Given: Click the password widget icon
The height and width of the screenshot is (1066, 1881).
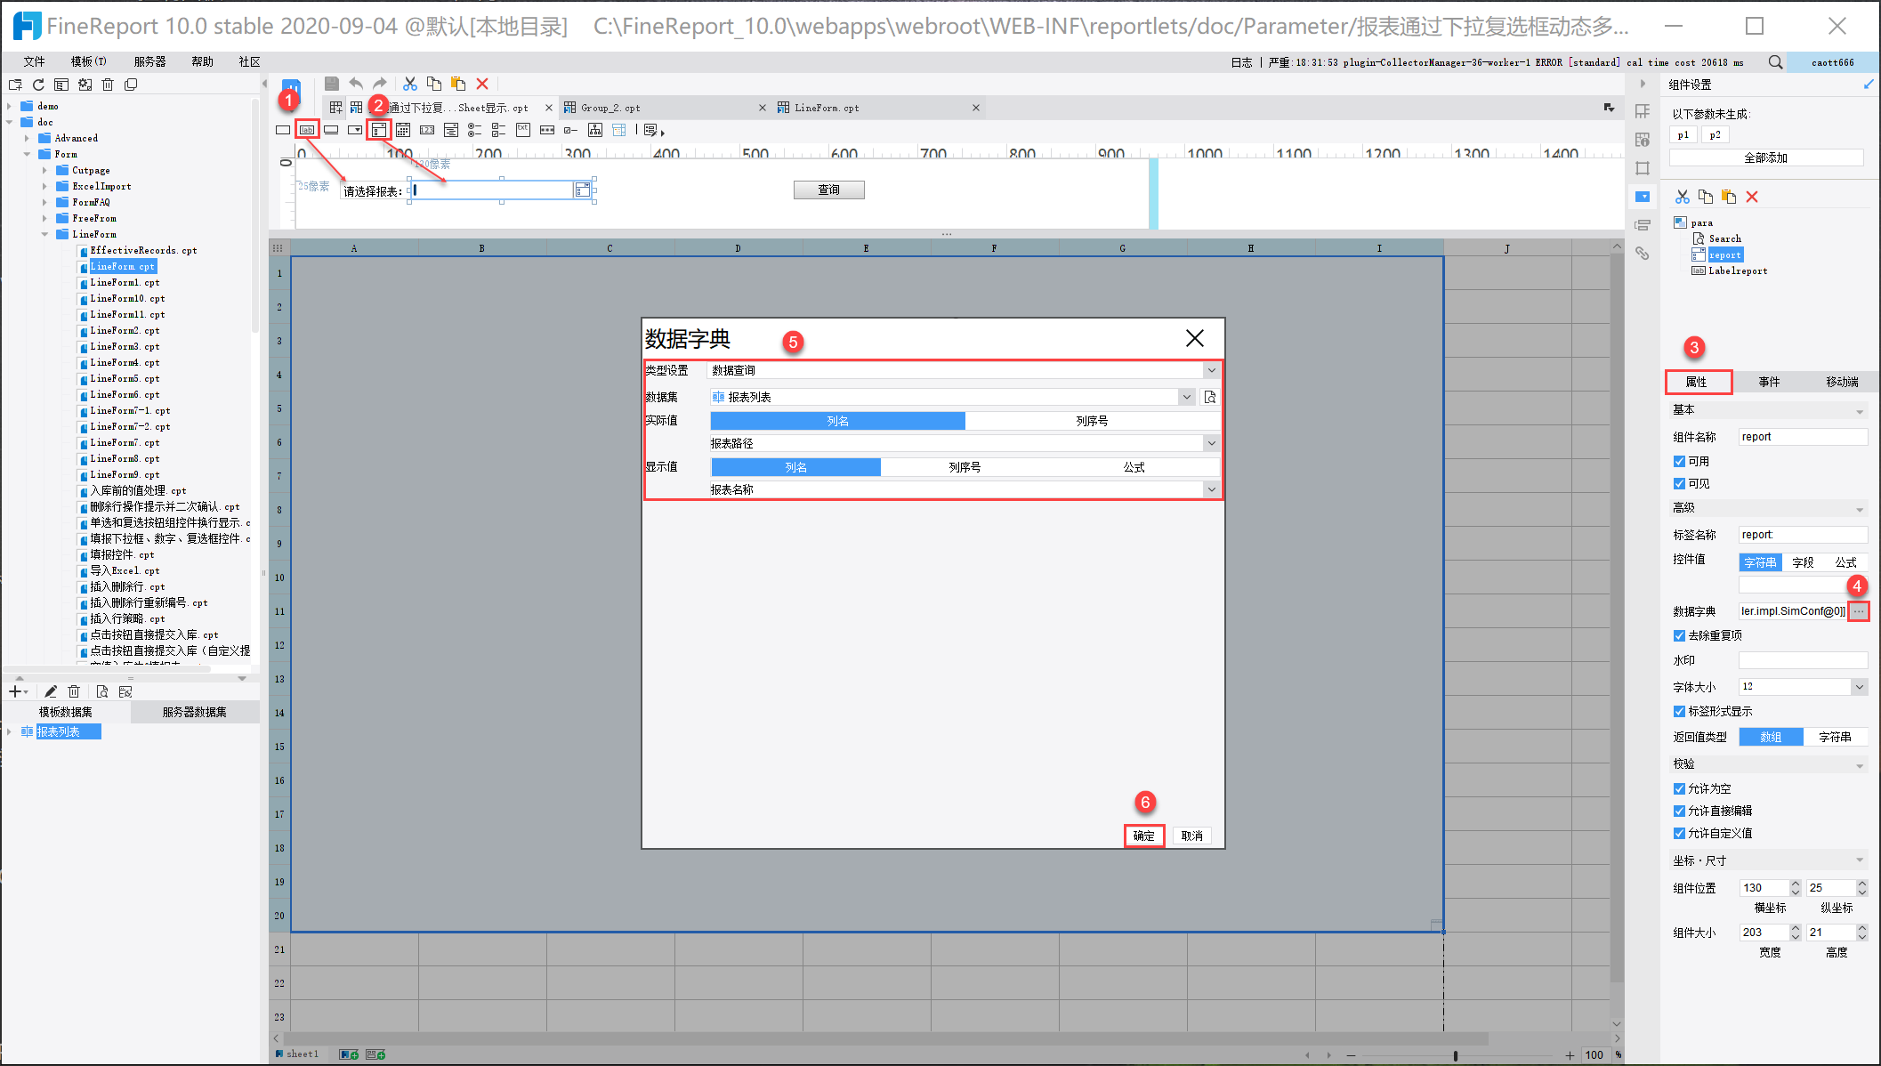Looking at the screenshot, I should (x=547, y=130).
